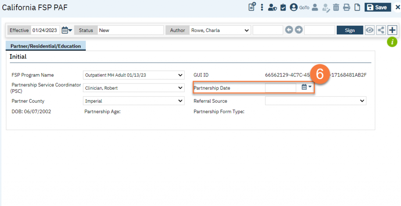The height and width of the screenshot is (206, 401).
Task: Toggle the eye view icon
Action: click(x=370, y=30)
